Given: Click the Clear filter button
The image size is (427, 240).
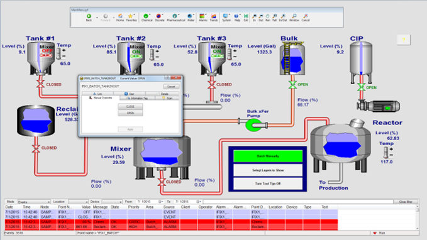Looking at the screenshot, I should pyautogui.click(x=406, y=202).
